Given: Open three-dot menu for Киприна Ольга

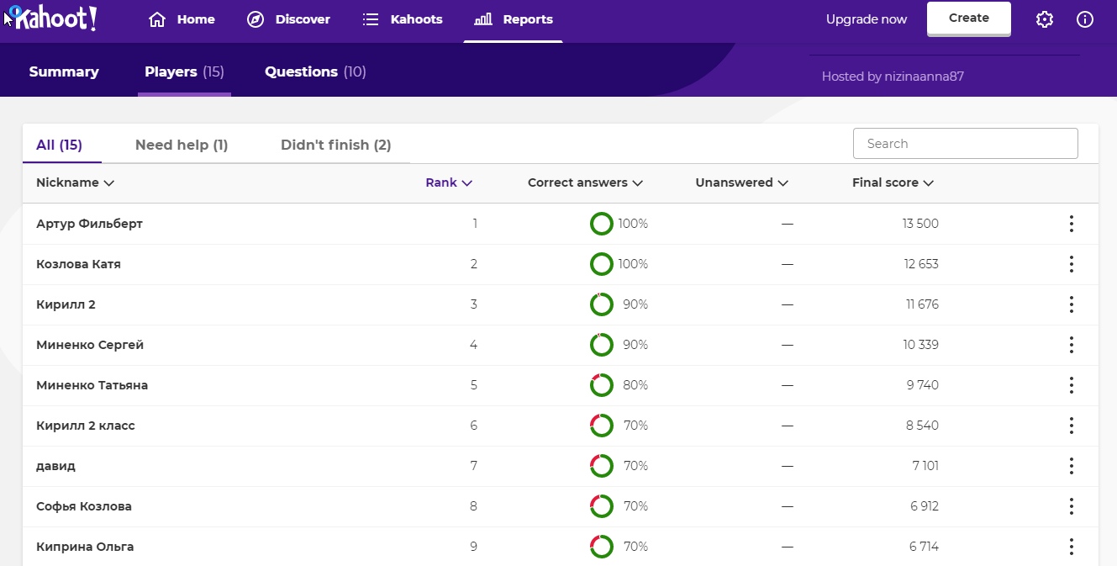Looking at the screenshot, I should (1071, 547).
